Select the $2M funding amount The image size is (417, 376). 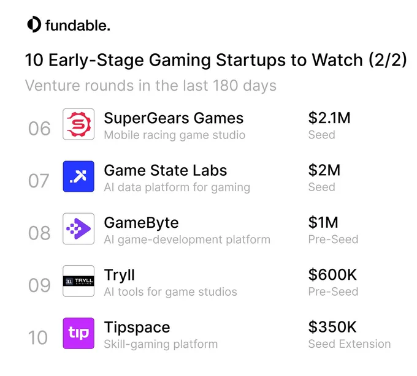[x=324, y=170]
